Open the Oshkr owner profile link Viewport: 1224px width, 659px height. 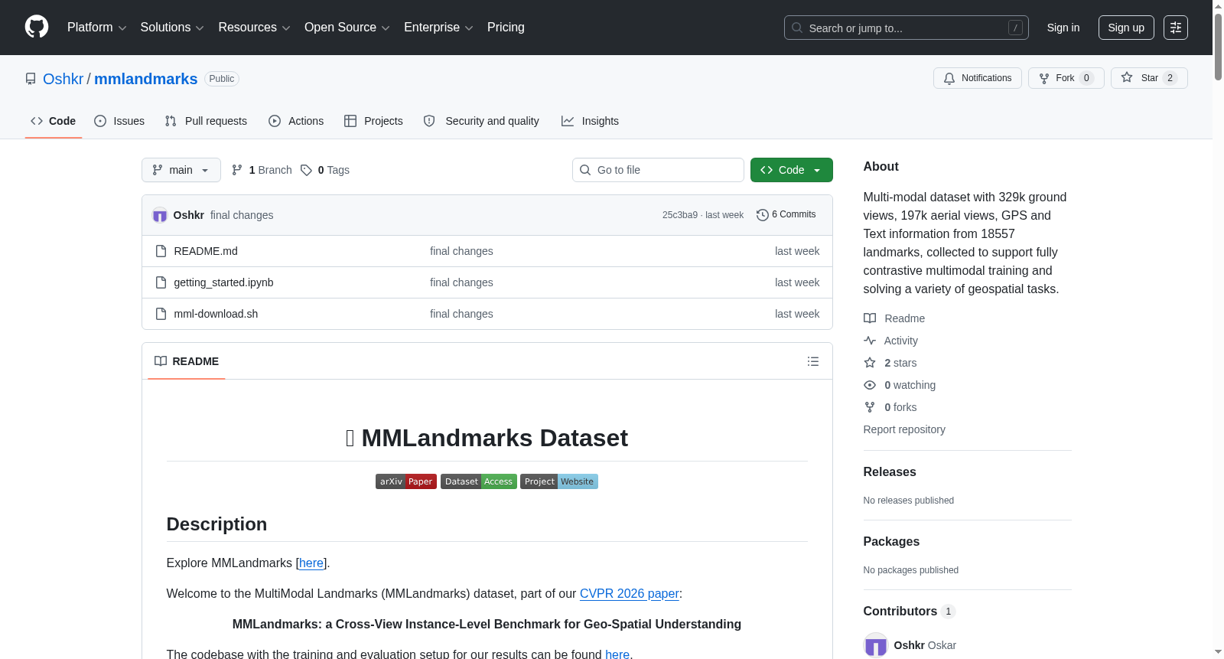coord(63,79)
